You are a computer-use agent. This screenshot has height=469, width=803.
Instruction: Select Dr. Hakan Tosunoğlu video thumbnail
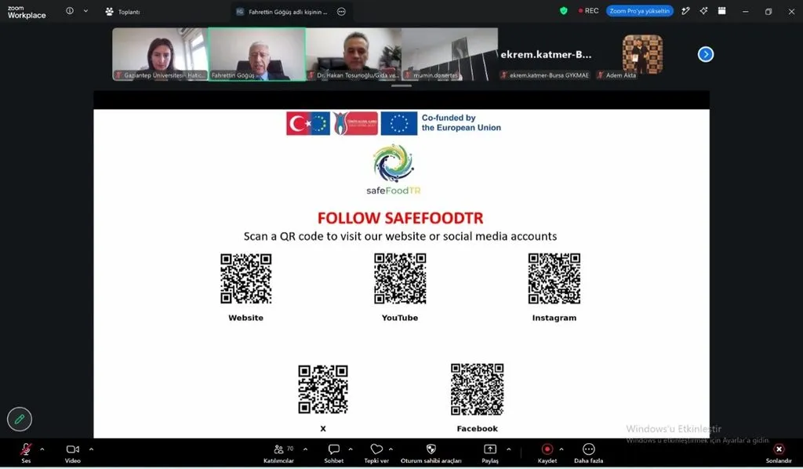354,54
